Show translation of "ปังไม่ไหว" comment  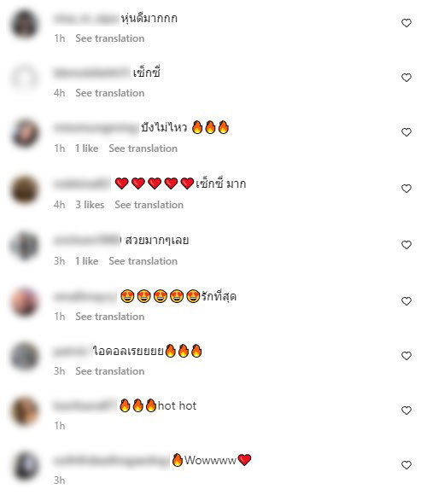[143, 148]
